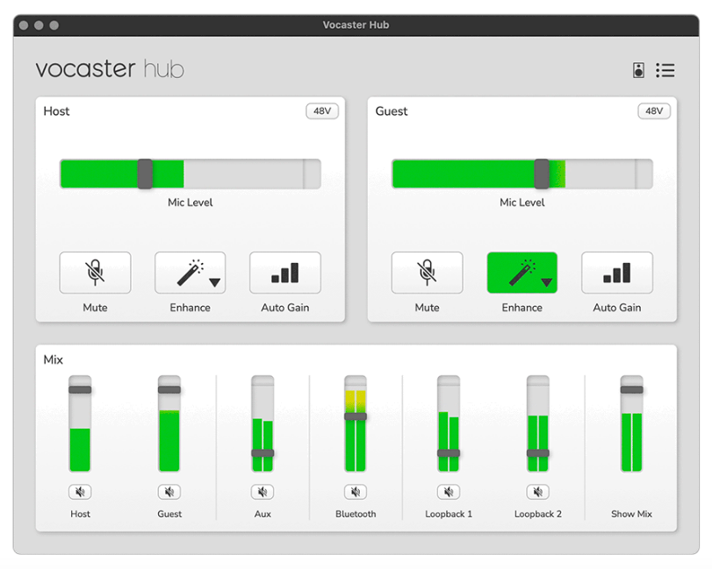The width and height of the screenshot is (712, 569).
Task: Mute the Loopback 1 channel
Action: click(449, 492)
